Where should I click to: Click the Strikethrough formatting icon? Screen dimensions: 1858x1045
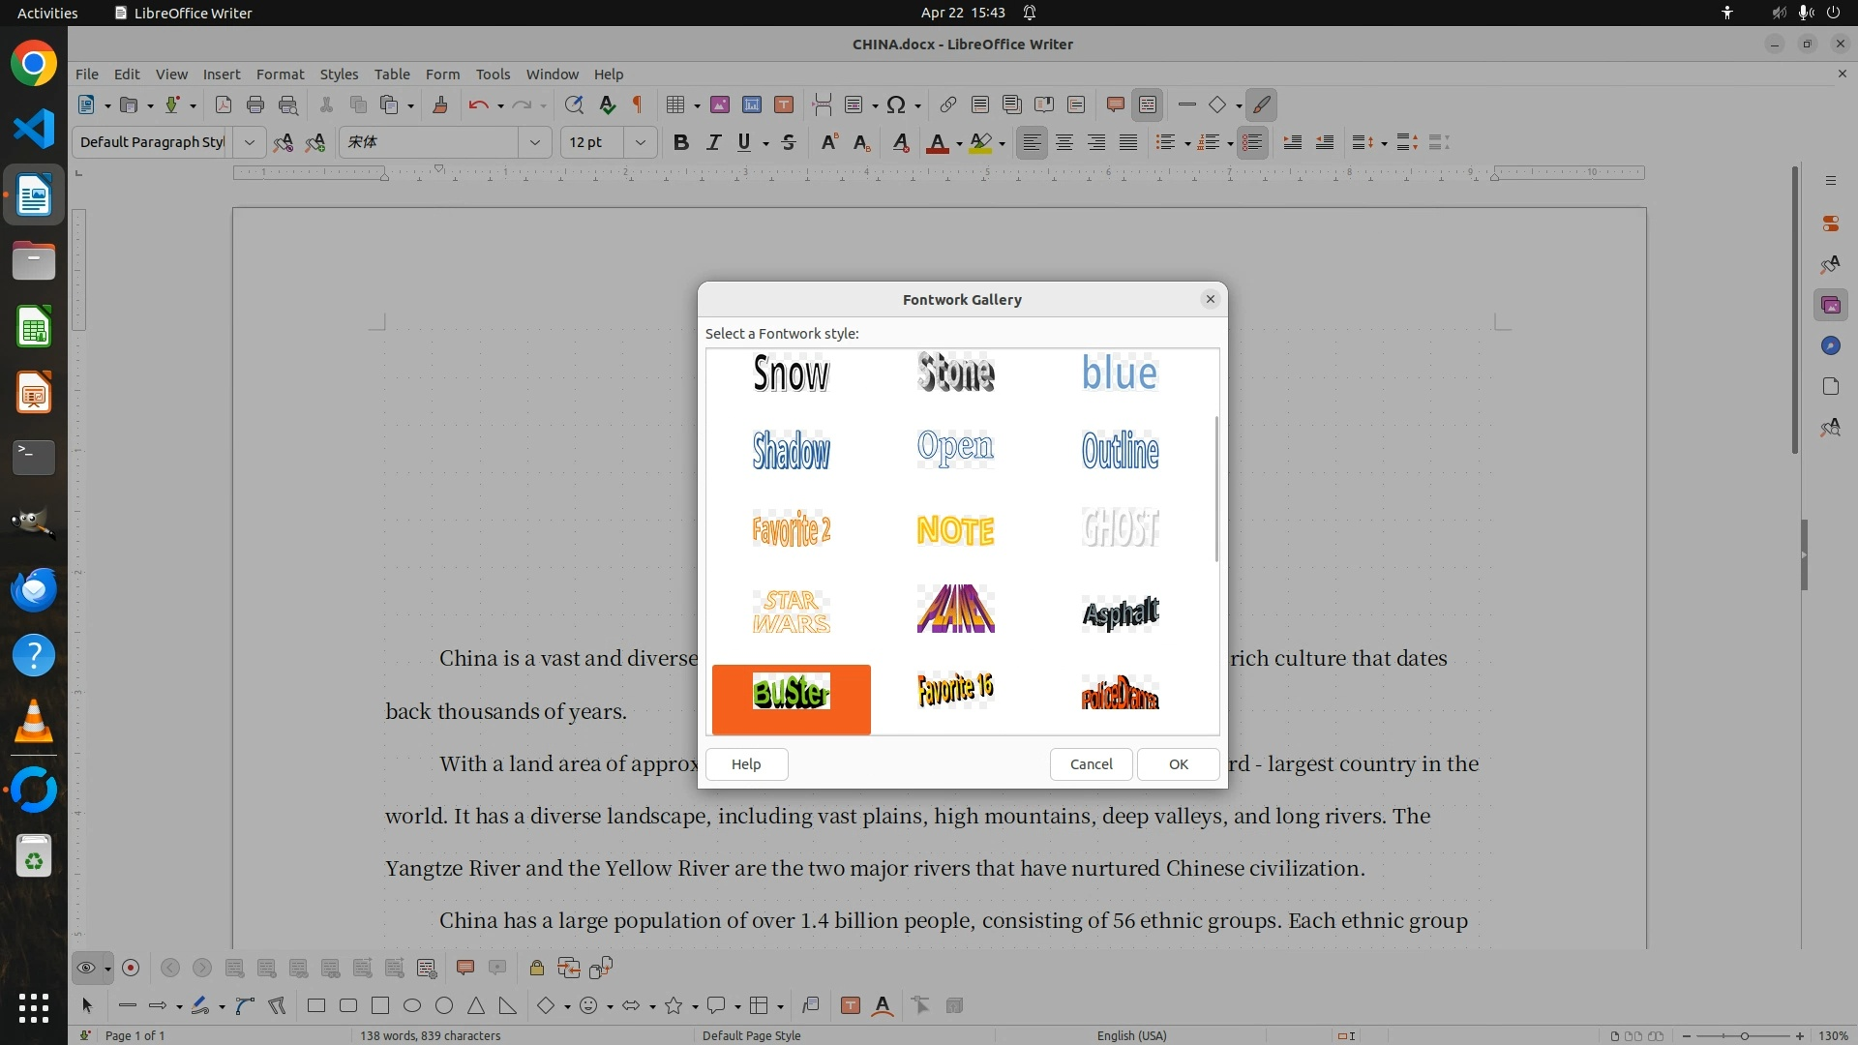point(789,142)
